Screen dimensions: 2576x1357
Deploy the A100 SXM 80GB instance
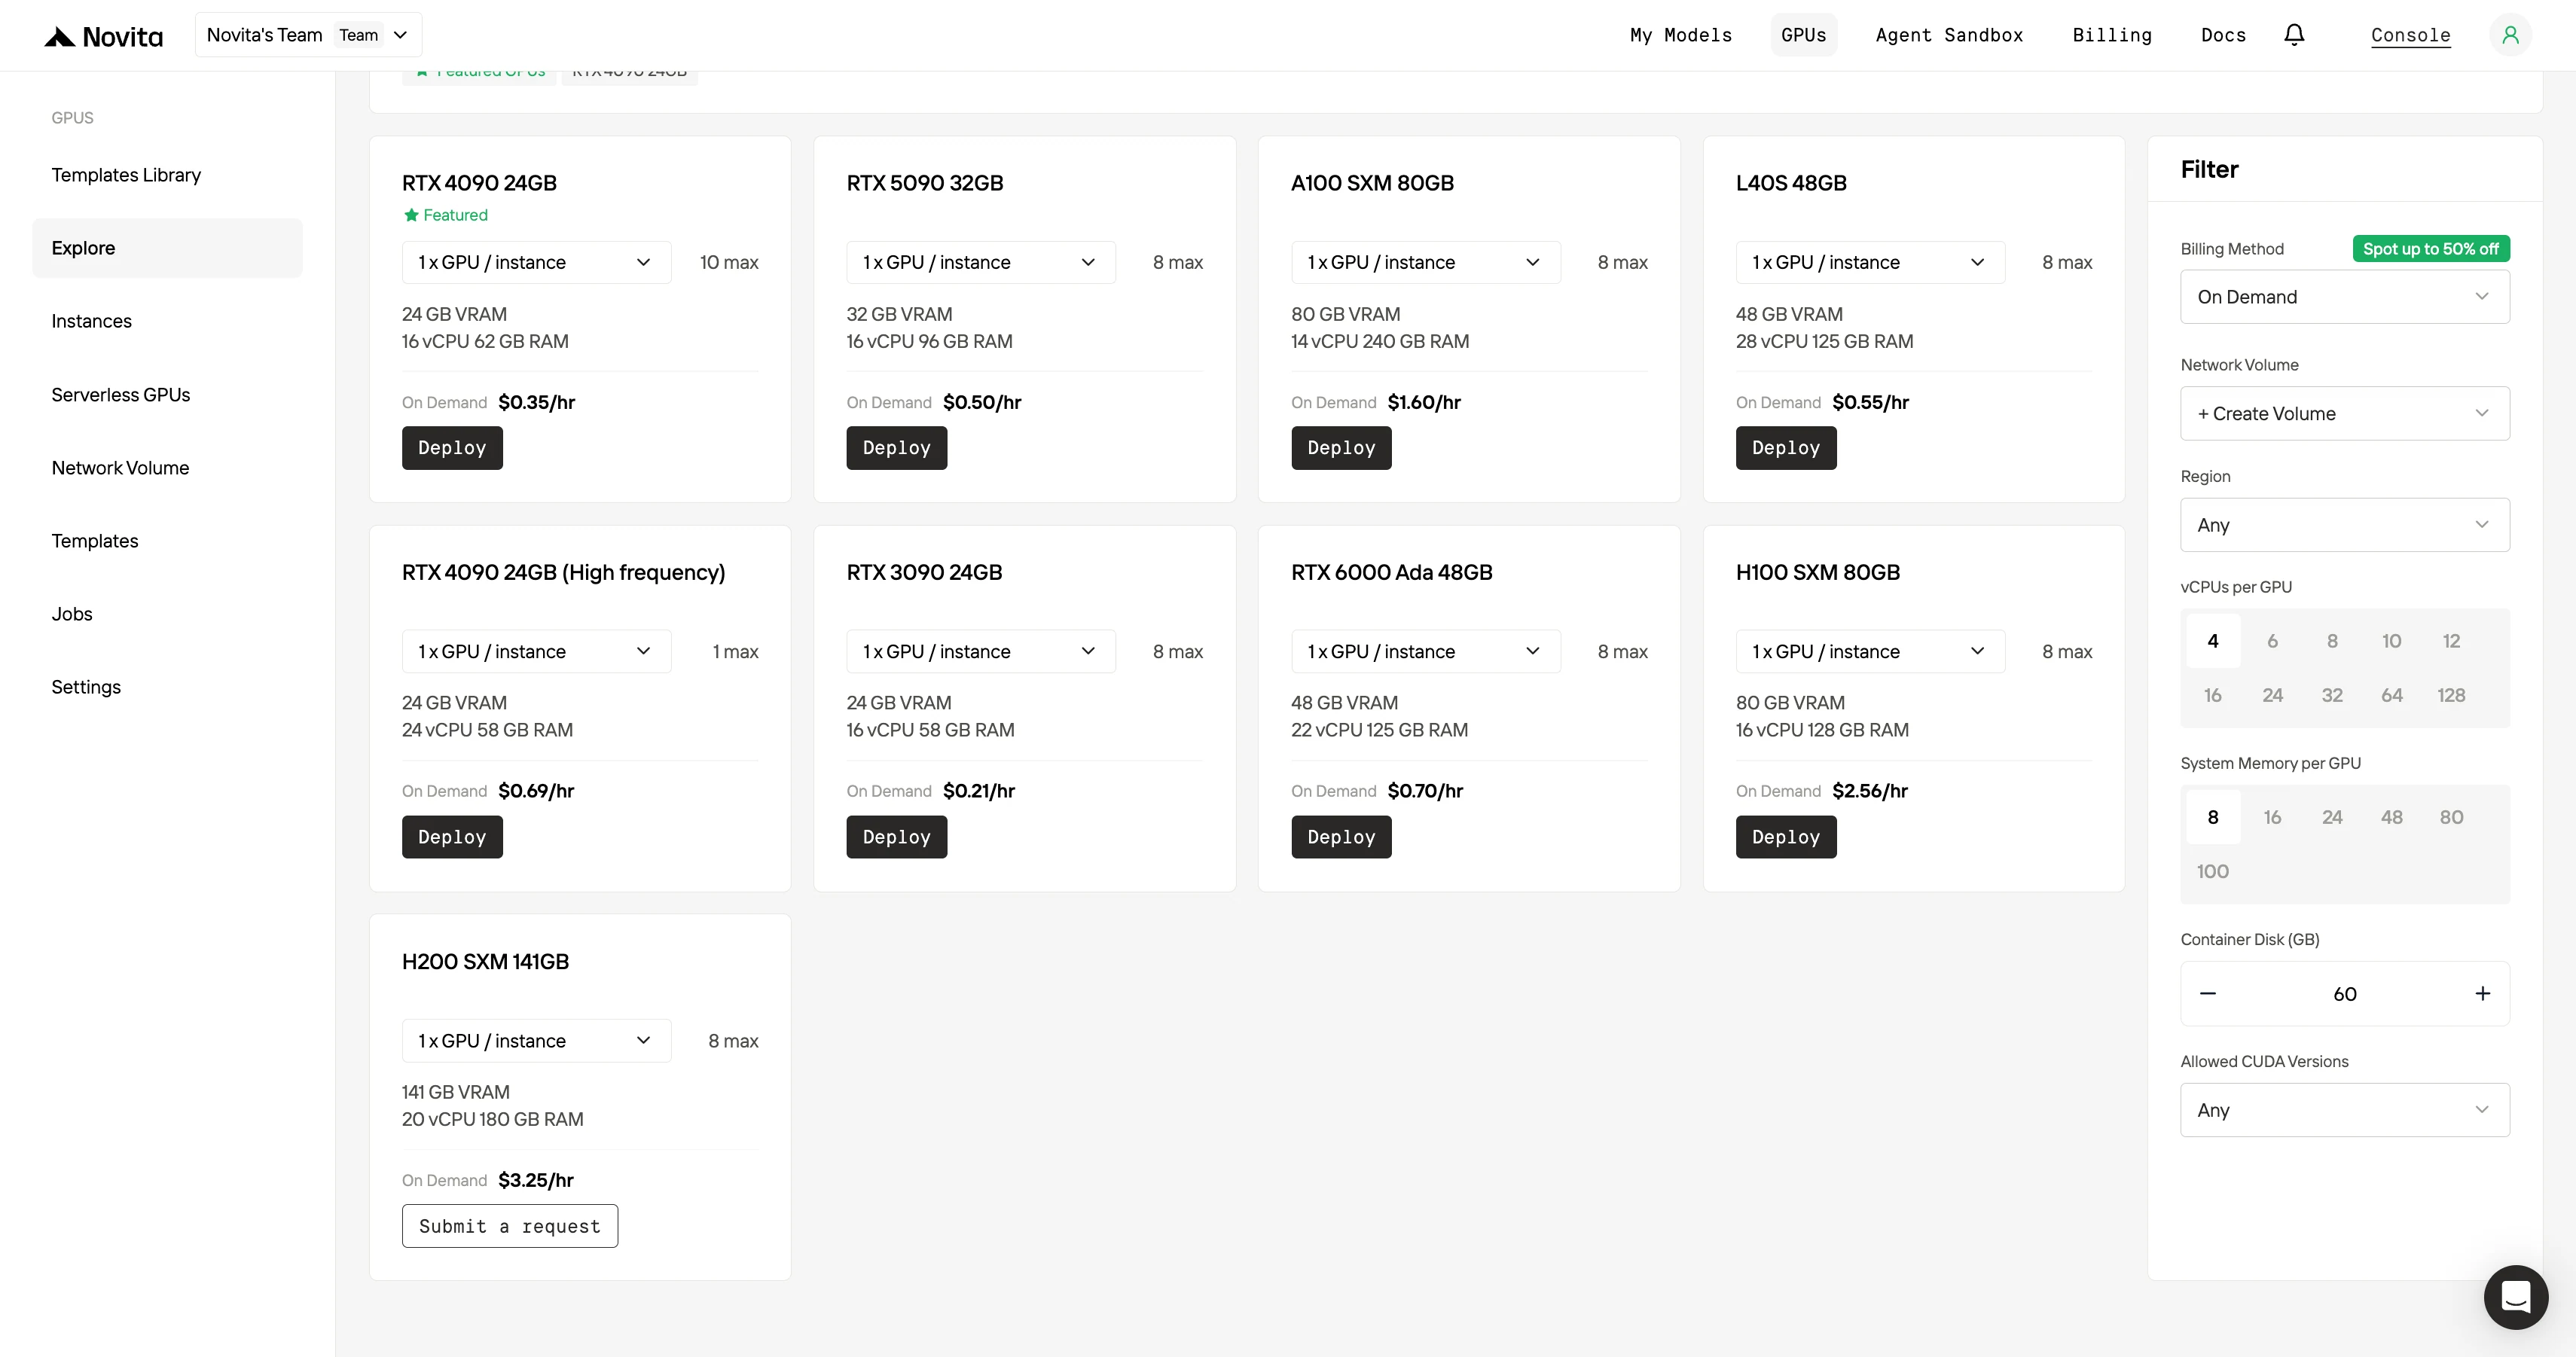point(1341,448)
